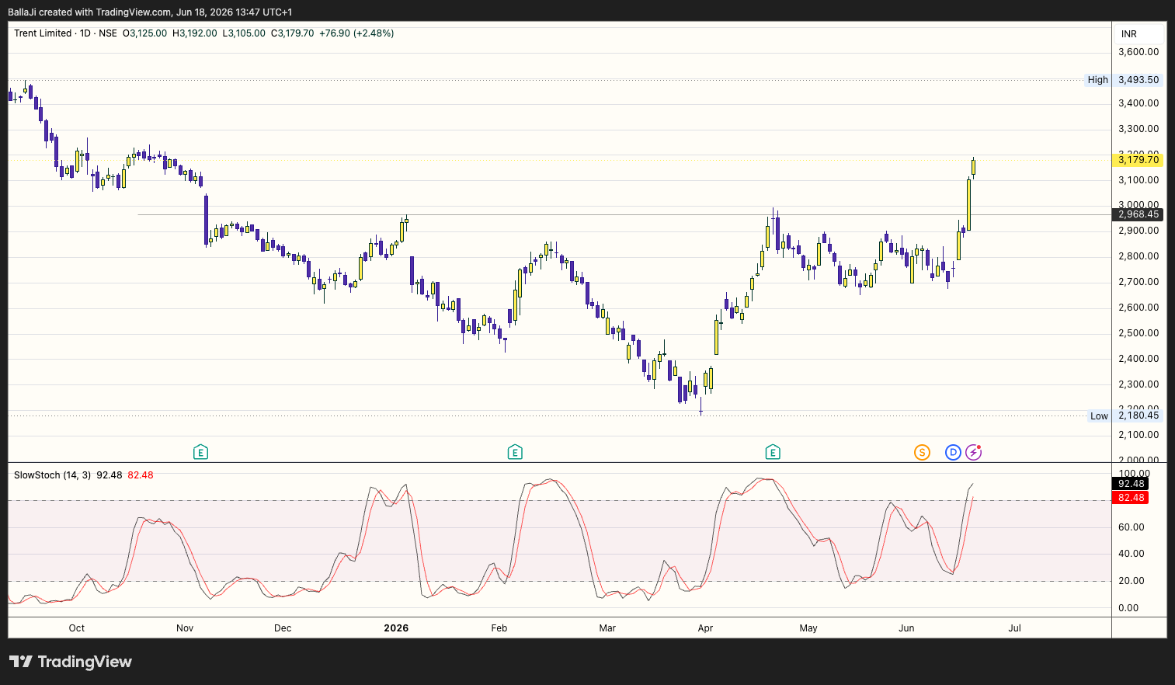Click the Jun label on time axis

pyautogui.click(x=906, y=628)
